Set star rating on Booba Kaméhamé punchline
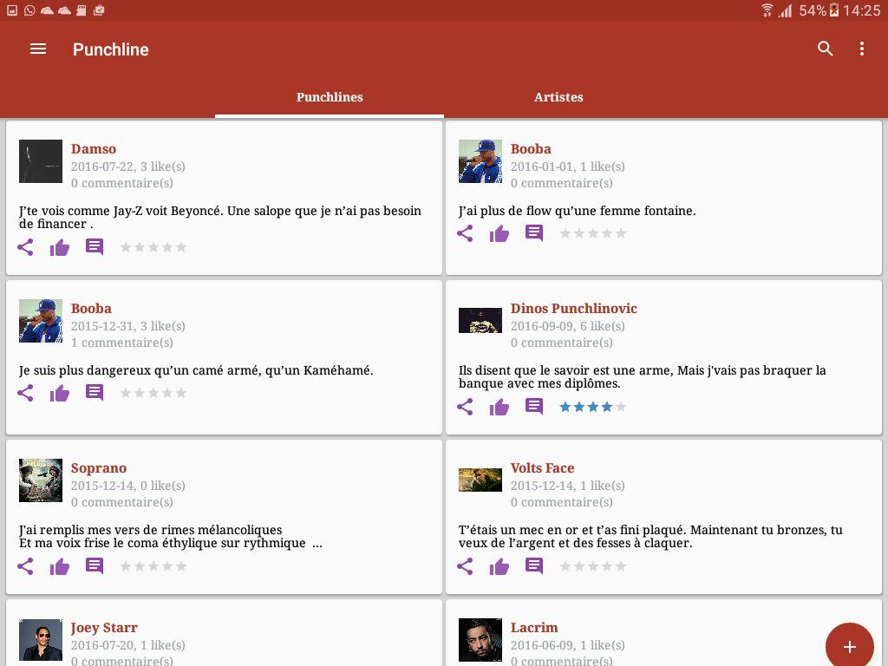This screenshot has width=888, height=666. tap(153, 393)
